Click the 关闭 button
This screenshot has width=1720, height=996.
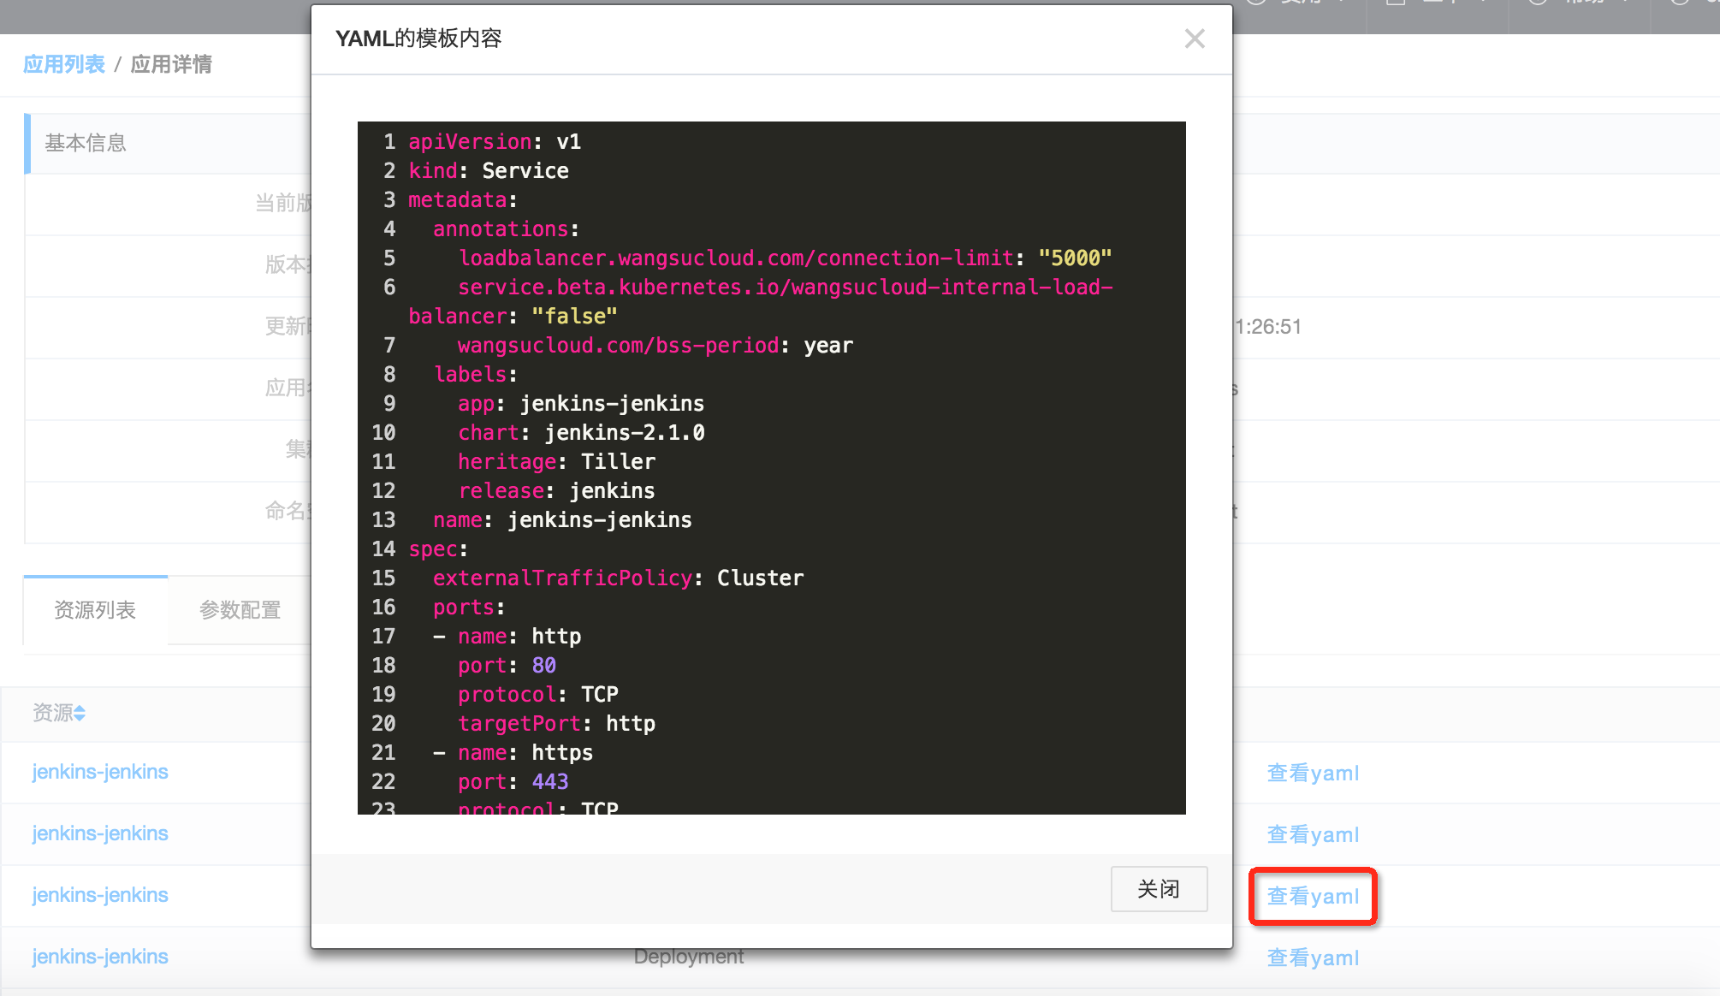[1159, 889]
